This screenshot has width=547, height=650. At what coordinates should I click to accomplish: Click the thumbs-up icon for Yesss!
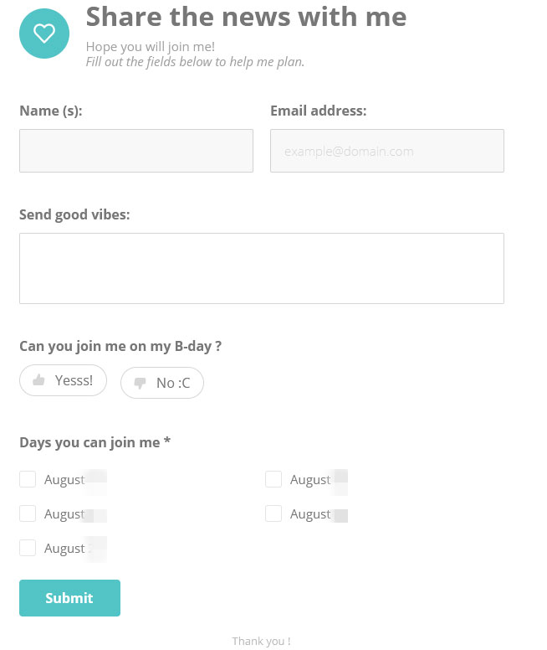38,380
